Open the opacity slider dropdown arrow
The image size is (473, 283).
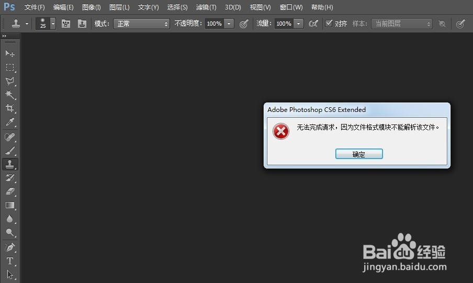pyautogui.click(x=229, y=24)
